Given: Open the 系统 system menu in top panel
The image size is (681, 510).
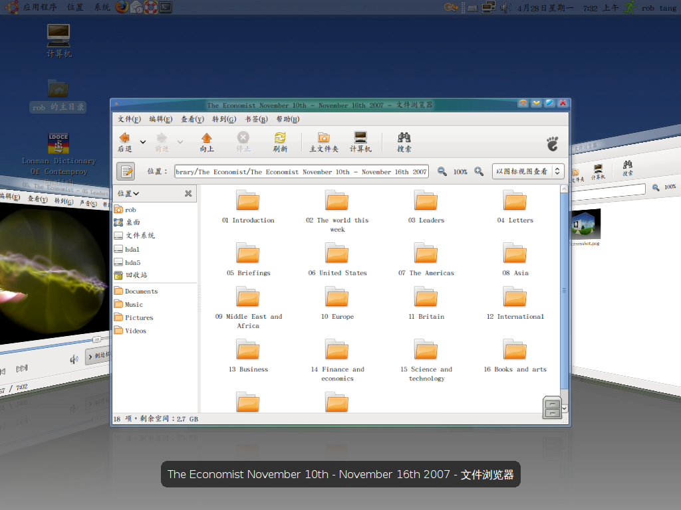Looking at the screenshot, I should click(102, 7).
